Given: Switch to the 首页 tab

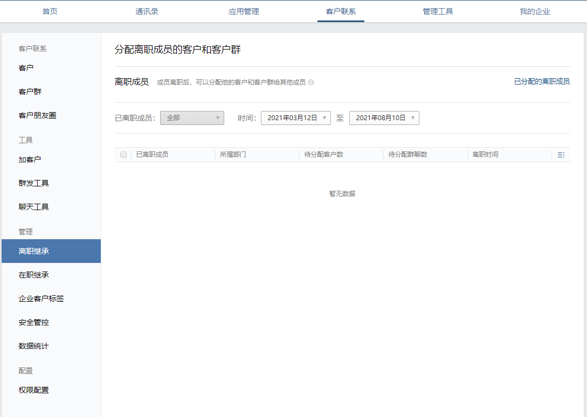Looking at the screenshot, I should [x=50, y=11].
